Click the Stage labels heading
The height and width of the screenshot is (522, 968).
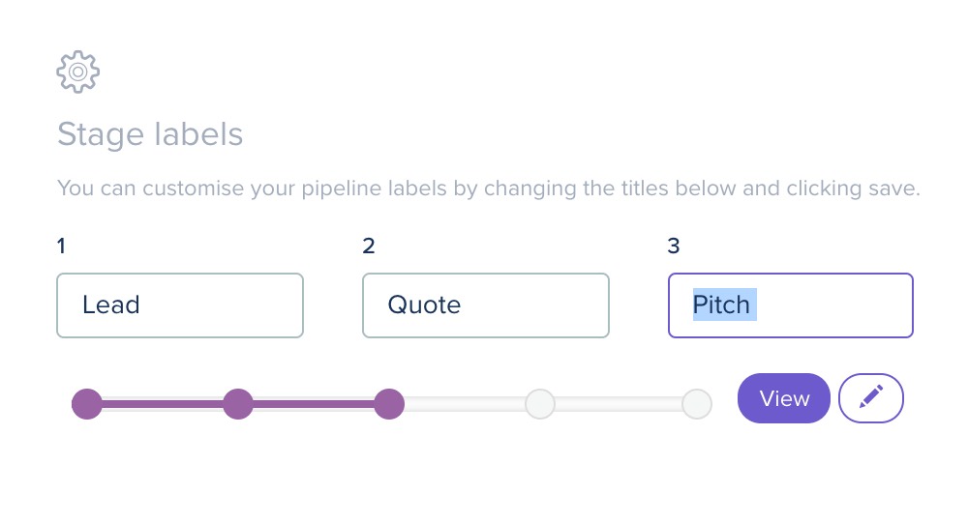click(x=150, y=134)
